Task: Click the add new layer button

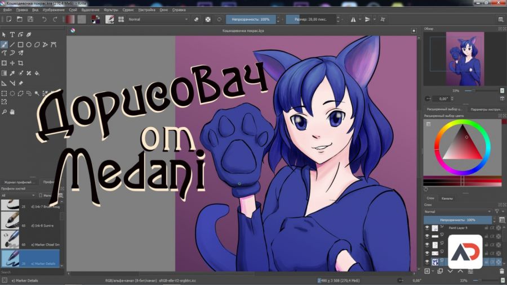Action: pyautogui.click(x=428, y=271)
